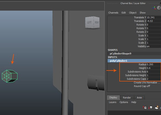Viewport: 161px width, 115px height.
Task: Select the Create UVs Normalize attribute
Action: pyautogui.click(x=147, y=83)
